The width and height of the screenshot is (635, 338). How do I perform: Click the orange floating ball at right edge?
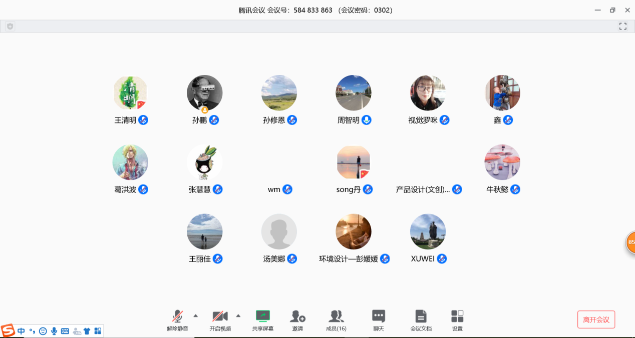[630, 242]
